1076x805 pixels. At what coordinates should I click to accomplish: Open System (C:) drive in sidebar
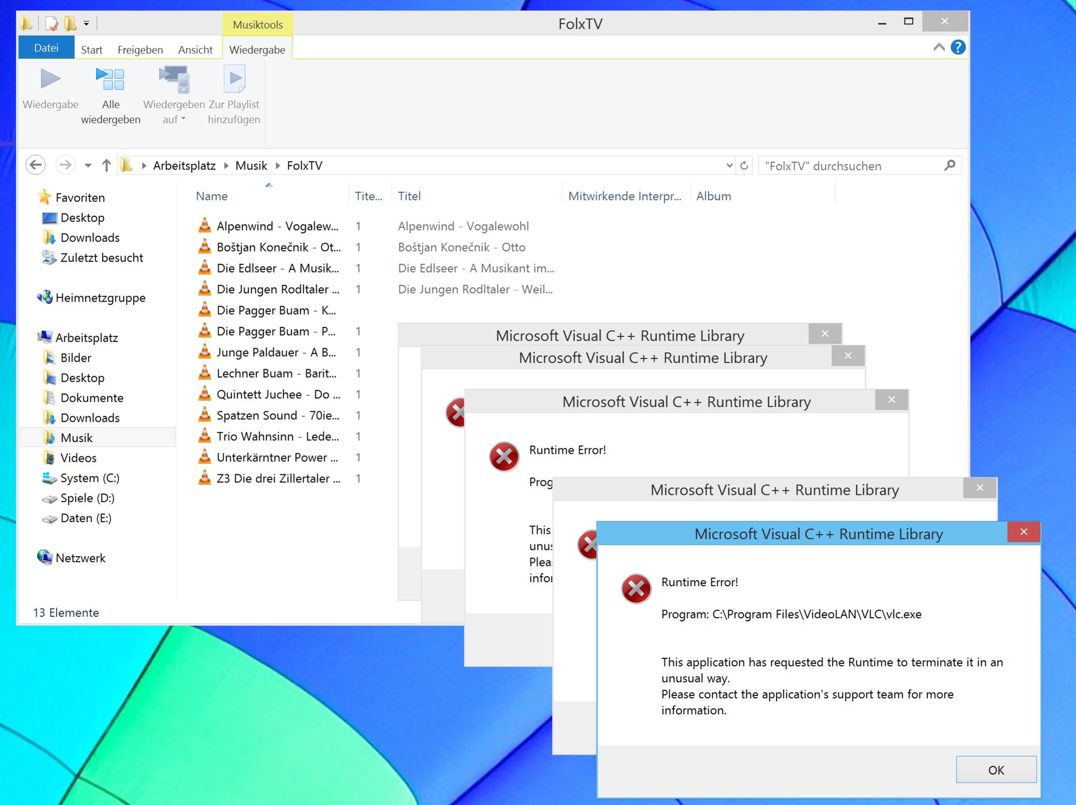(90, 478)
